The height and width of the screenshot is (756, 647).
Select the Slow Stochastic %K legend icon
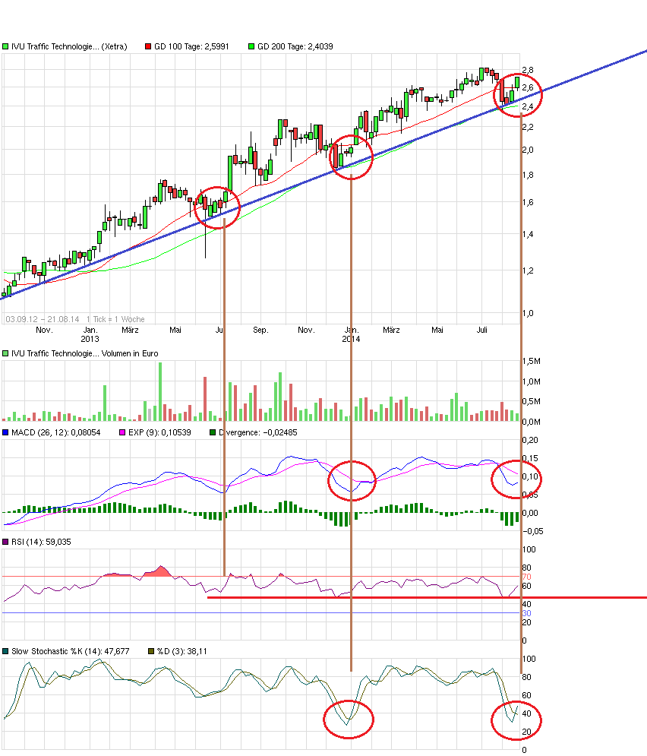[5, 650]
